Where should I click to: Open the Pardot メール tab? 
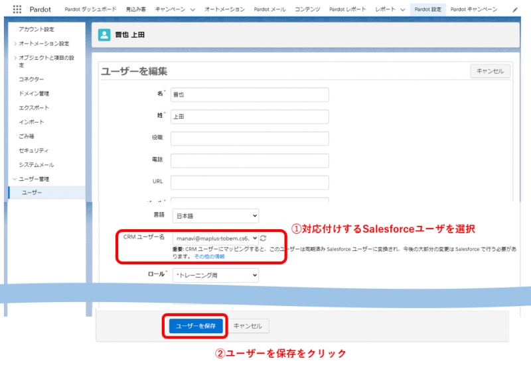pos(270,9)
